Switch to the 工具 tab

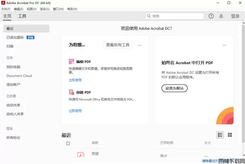tap(22, 16)
